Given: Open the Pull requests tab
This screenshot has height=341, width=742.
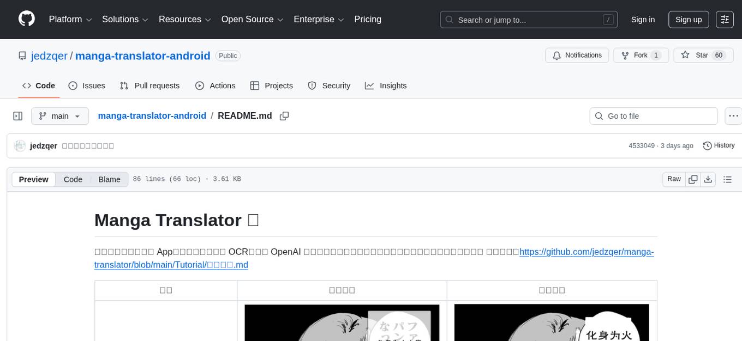Looking at the screenshot, I should tap(149, 86).
